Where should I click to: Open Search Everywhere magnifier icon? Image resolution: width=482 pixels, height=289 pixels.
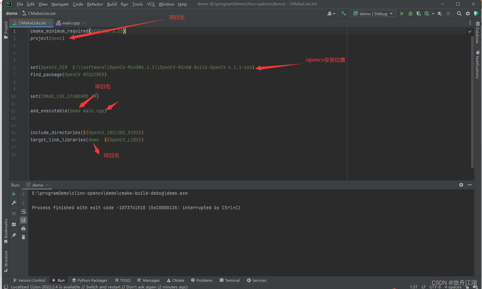[x=459, y=14]
